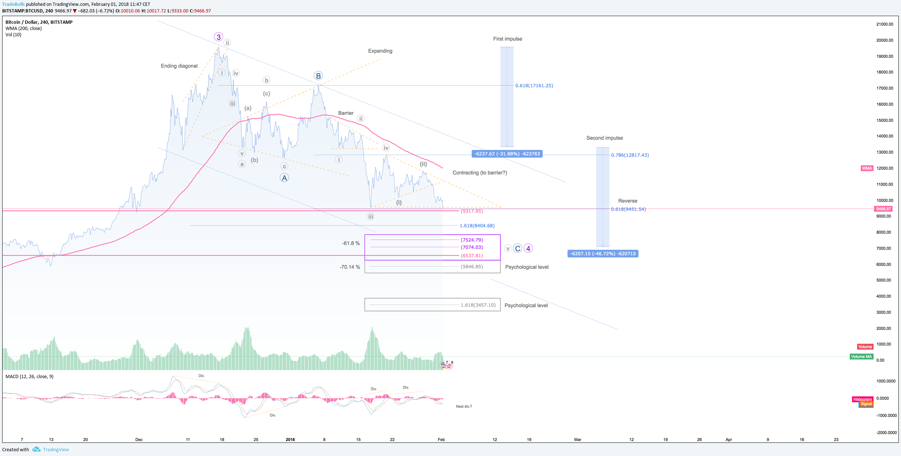Click the -61.8 % percentage label
Image resolution: width=901 pixels, height=456 pixels.
[351, 243]
